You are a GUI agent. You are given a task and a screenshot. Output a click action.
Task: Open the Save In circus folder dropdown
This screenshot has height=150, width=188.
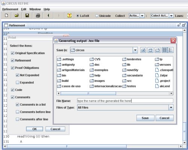click(104, 50)
